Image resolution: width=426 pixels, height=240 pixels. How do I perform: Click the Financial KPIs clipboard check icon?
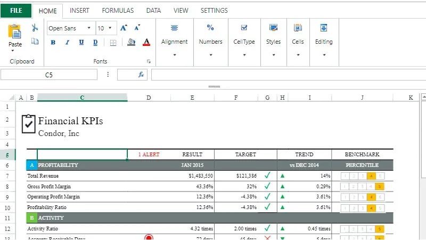(29, 124)
